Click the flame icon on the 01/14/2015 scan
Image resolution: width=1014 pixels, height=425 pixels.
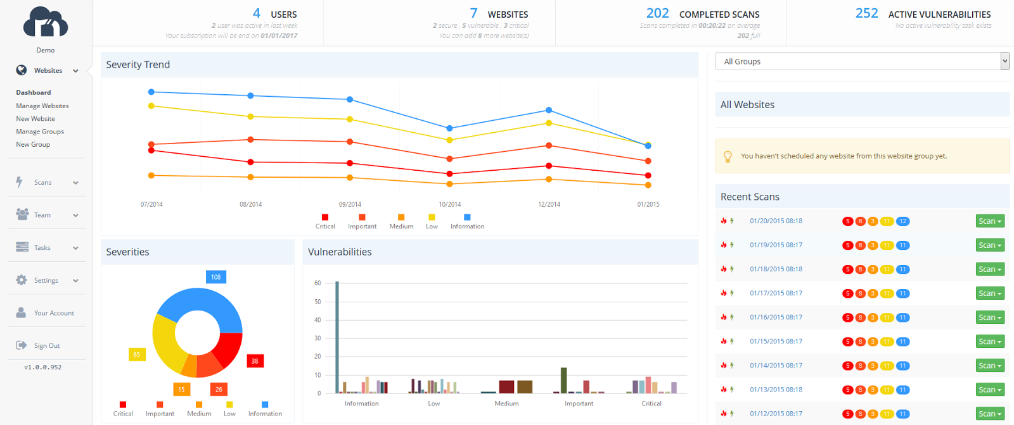pyautogui.click(x=724, y=365)
